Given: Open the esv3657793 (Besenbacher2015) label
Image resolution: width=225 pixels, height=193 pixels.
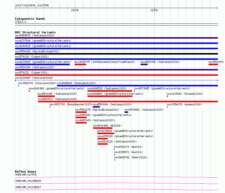Looking at the screenshot, I should [71, 104].
